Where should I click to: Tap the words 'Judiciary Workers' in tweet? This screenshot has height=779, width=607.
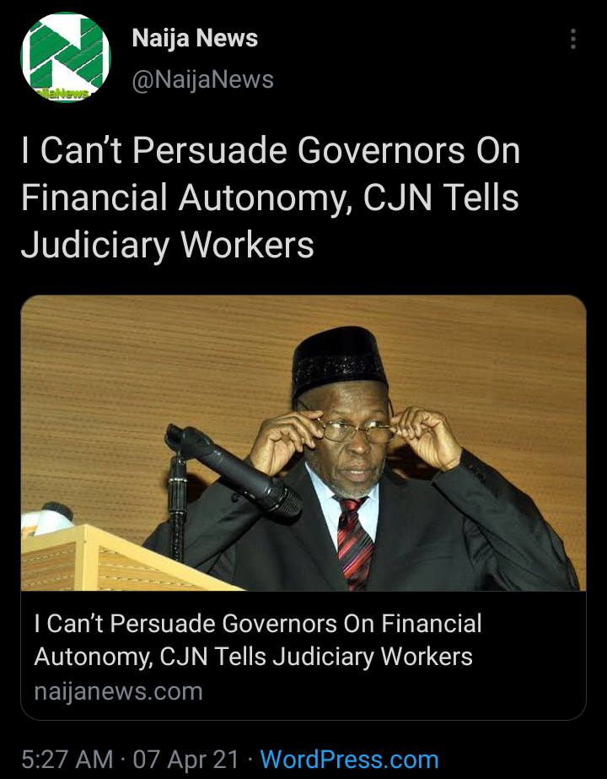[x=167, y=245]
